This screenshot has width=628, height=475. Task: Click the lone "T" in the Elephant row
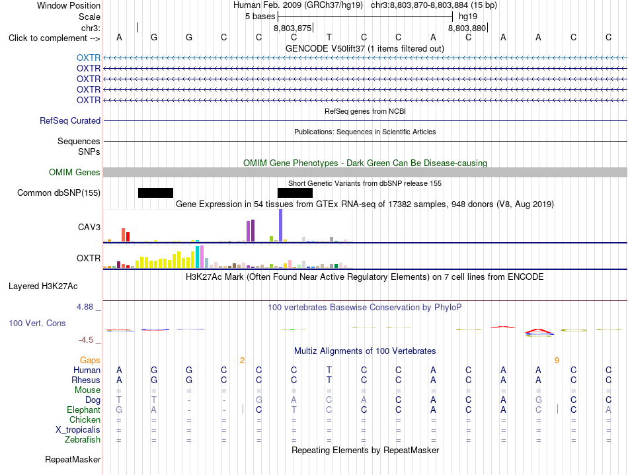(294, 410)
